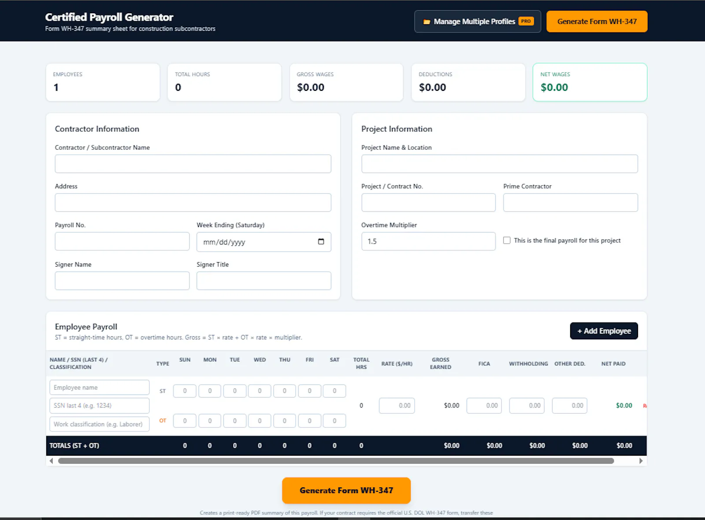Image resolution: width=705 pixels, height=520 pixels.
Task: Open Manage Multiple Profiles
Action: tap(478, 22)
